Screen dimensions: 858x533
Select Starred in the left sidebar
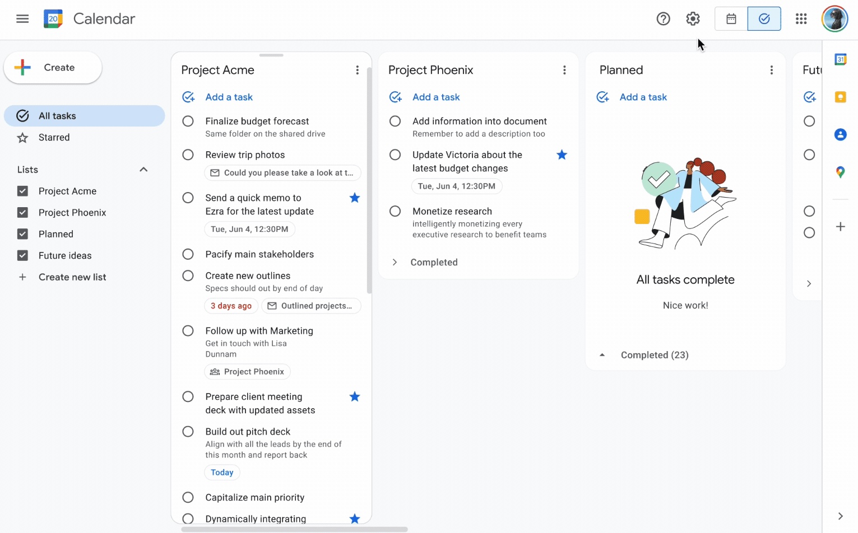point(54,138)
